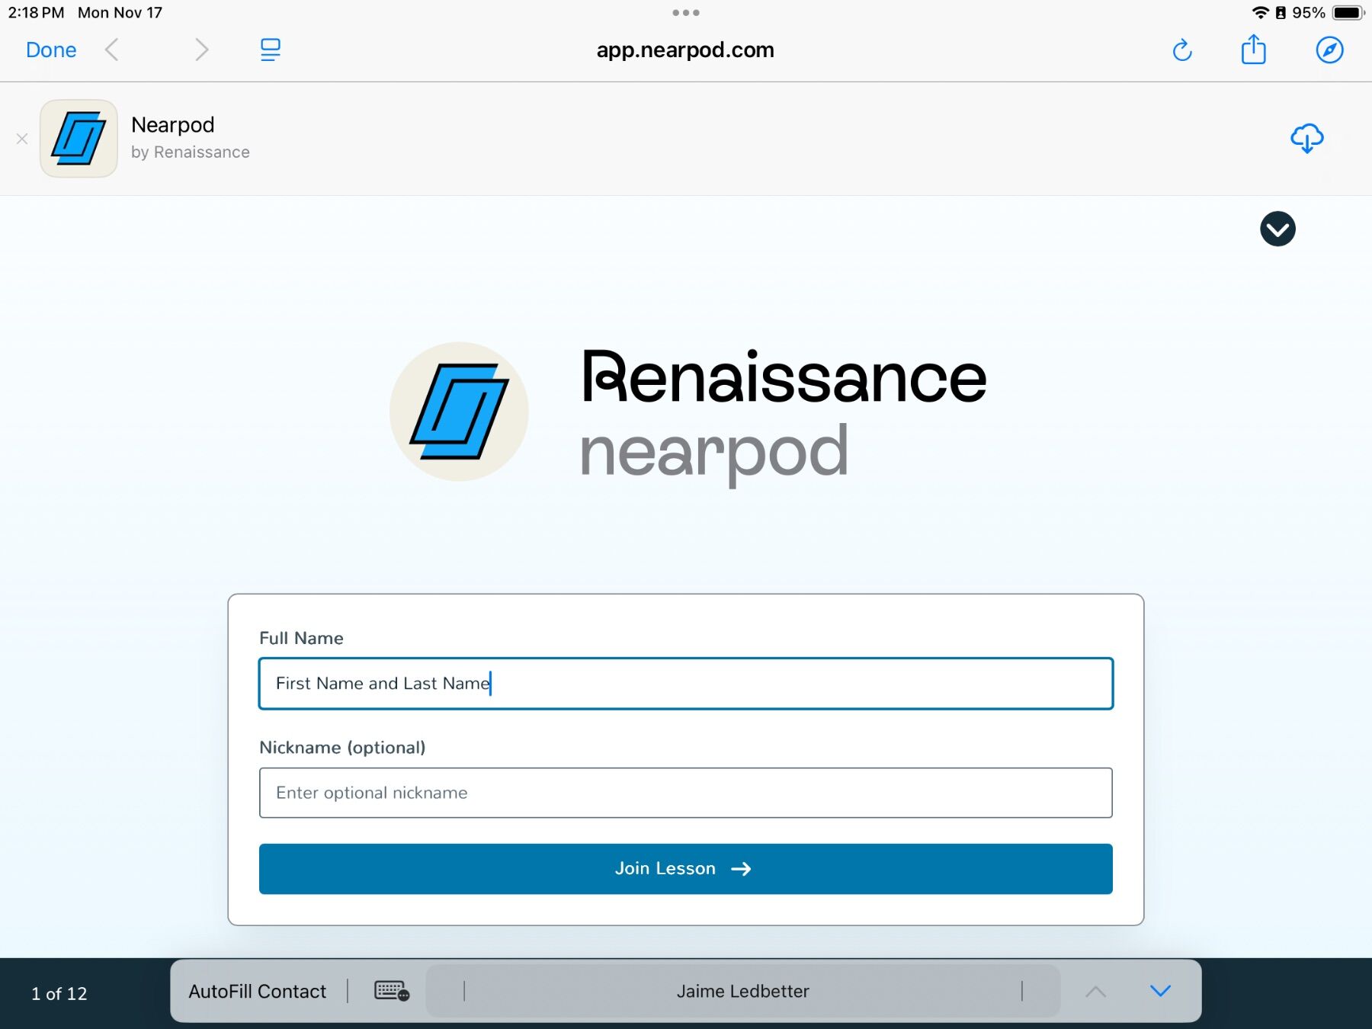The image size is (1372, 1029).
Task: Reload the page
Action: tap(1182, 50)
